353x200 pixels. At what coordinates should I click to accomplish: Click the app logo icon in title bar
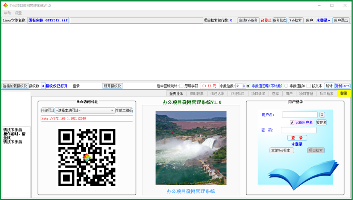click(6, 6)
